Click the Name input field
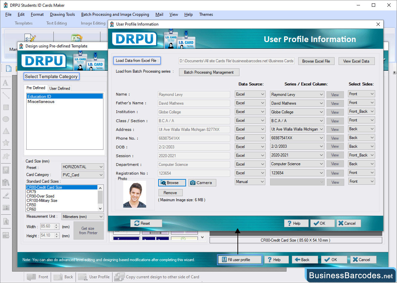This screenshot has width=397, height=283. point(194,94)
